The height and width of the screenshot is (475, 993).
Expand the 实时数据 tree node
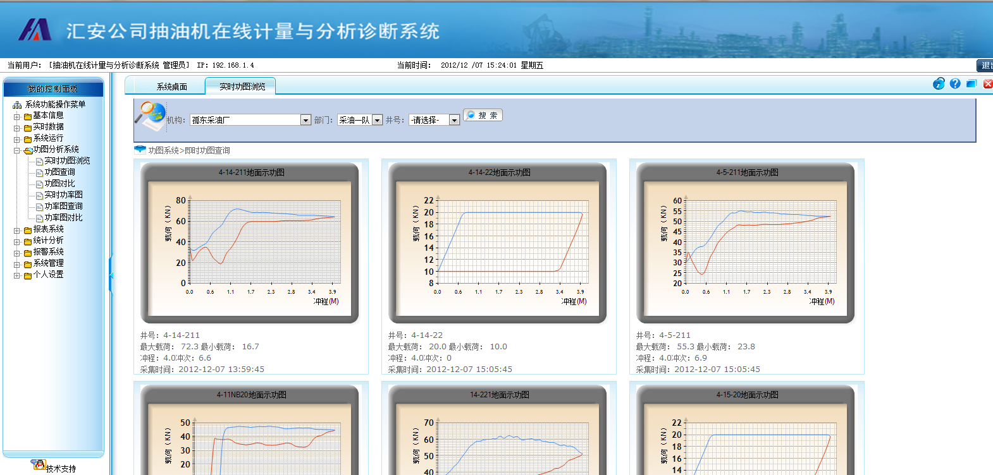pos(17,128)
